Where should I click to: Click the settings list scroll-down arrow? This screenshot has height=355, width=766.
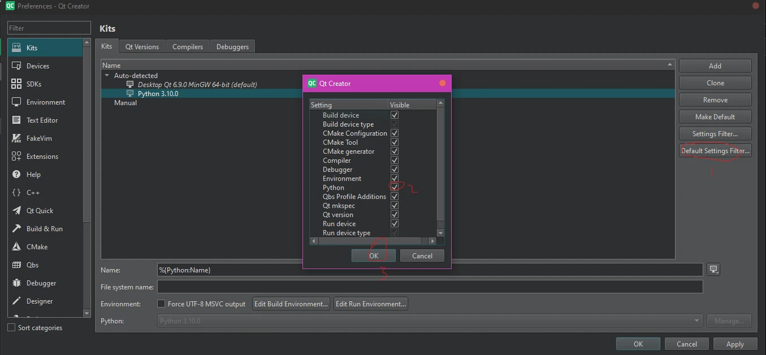coord(441,233)
